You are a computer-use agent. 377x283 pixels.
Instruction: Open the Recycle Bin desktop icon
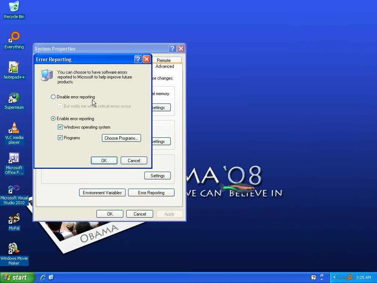[14, 10]
